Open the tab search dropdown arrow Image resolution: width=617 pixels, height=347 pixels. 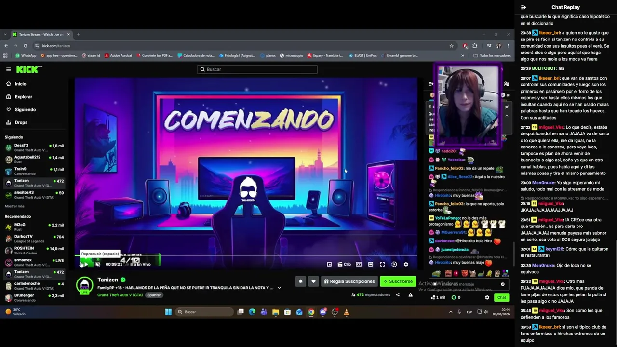(5, 34)
